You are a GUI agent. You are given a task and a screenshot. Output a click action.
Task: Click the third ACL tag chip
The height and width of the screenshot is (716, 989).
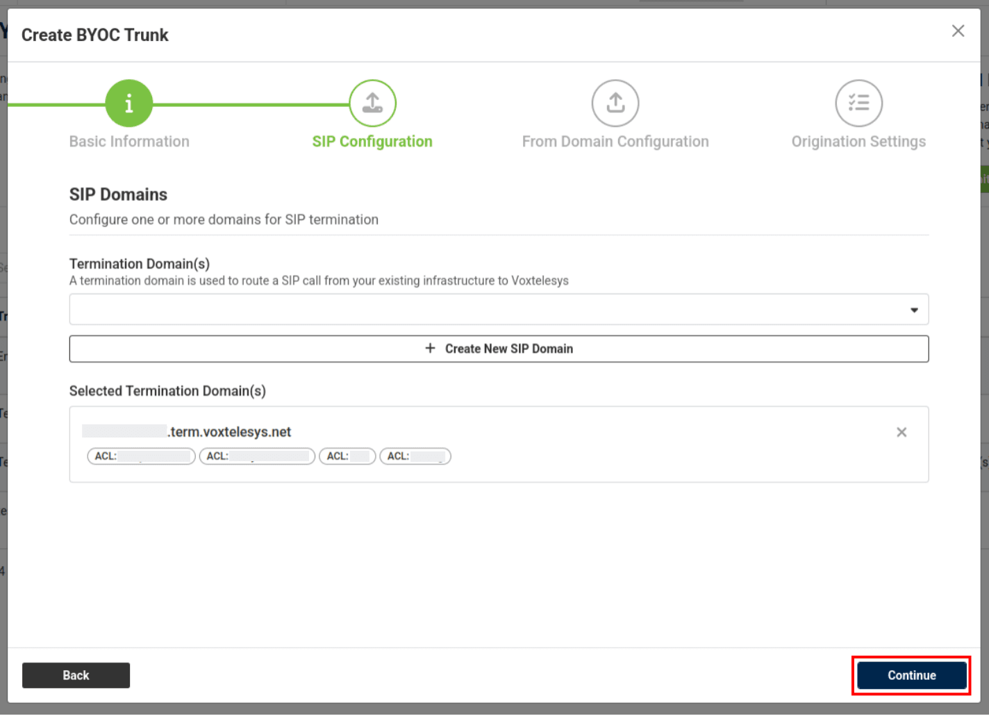tap(347, 456)
